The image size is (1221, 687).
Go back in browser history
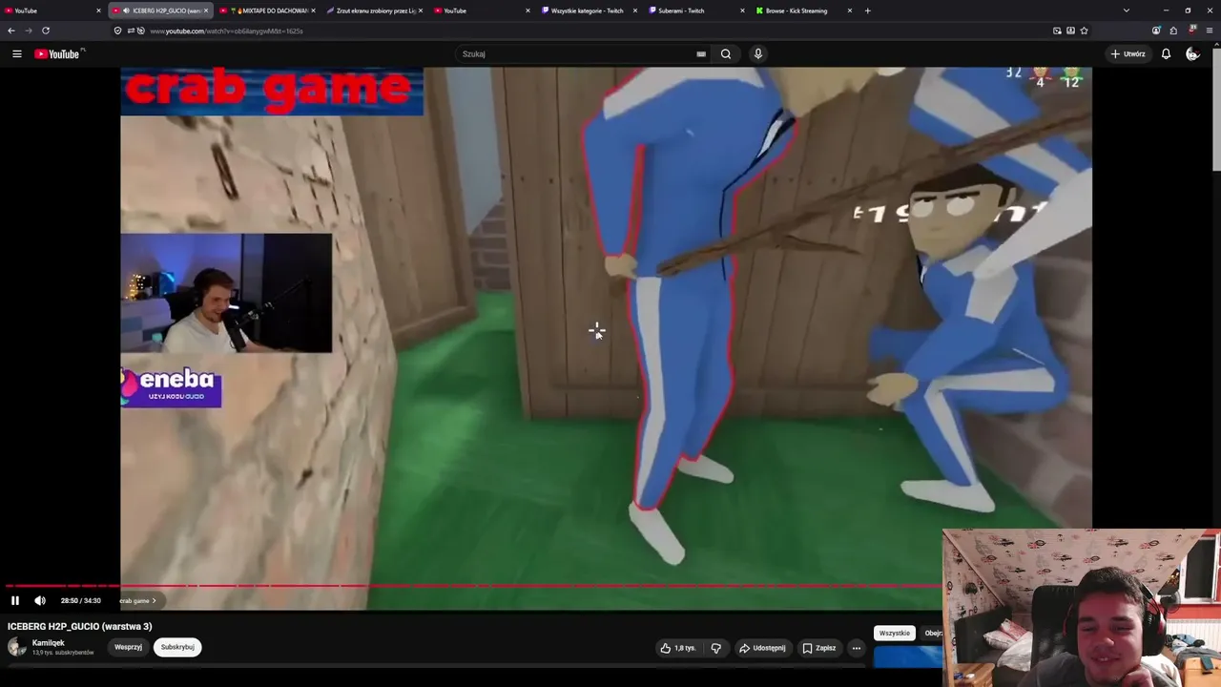point(11,31)
